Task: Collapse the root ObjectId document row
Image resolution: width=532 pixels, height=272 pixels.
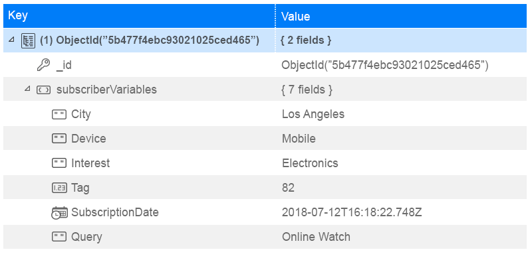Action: coord(11,40)
